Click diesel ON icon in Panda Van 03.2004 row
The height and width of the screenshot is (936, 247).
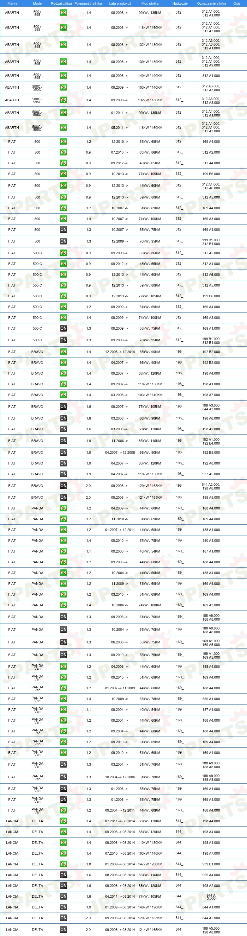[x=63, y=764]
